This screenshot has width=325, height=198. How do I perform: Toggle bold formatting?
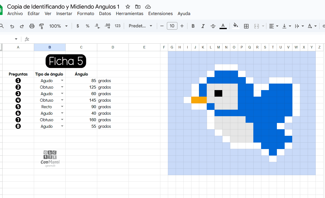point(193,26)
